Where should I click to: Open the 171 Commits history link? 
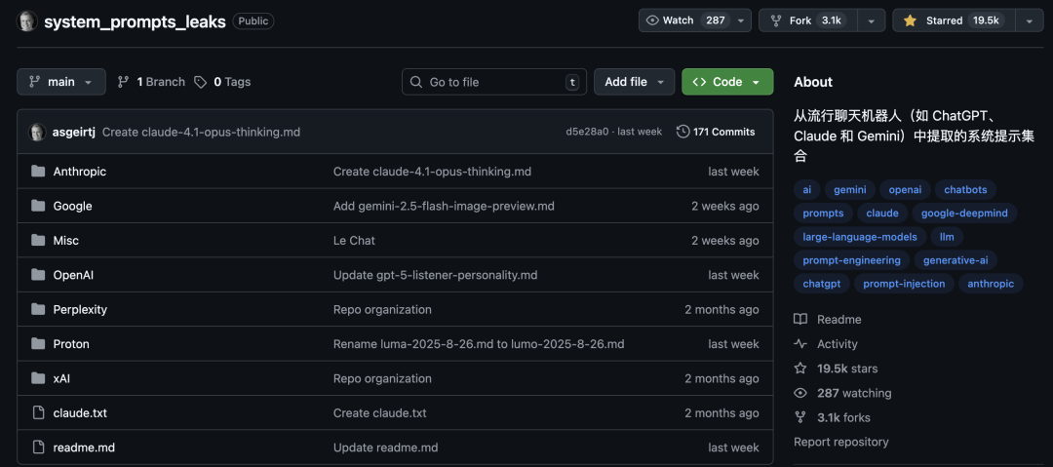pyautogui.click(x=716, y=132)
